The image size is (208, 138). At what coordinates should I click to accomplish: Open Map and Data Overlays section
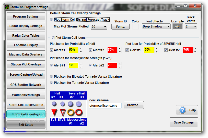[26, 54]
